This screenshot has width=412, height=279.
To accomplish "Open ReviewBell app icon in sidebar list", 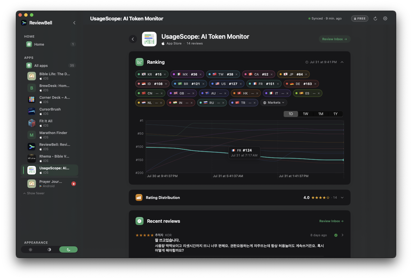I will click(32, 147).
